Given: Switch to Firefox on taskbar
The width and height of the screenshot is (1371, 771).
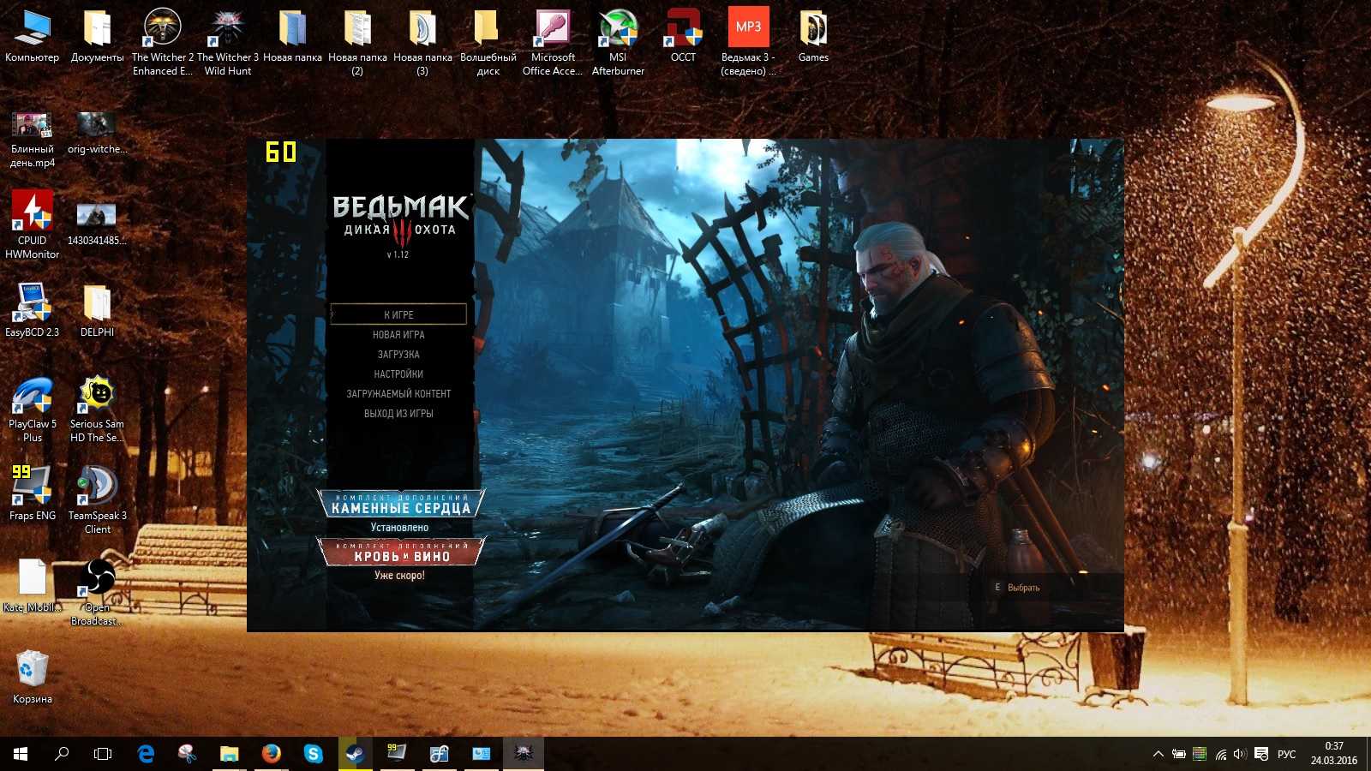Looking at the screenshot, I should pos(271,754).
